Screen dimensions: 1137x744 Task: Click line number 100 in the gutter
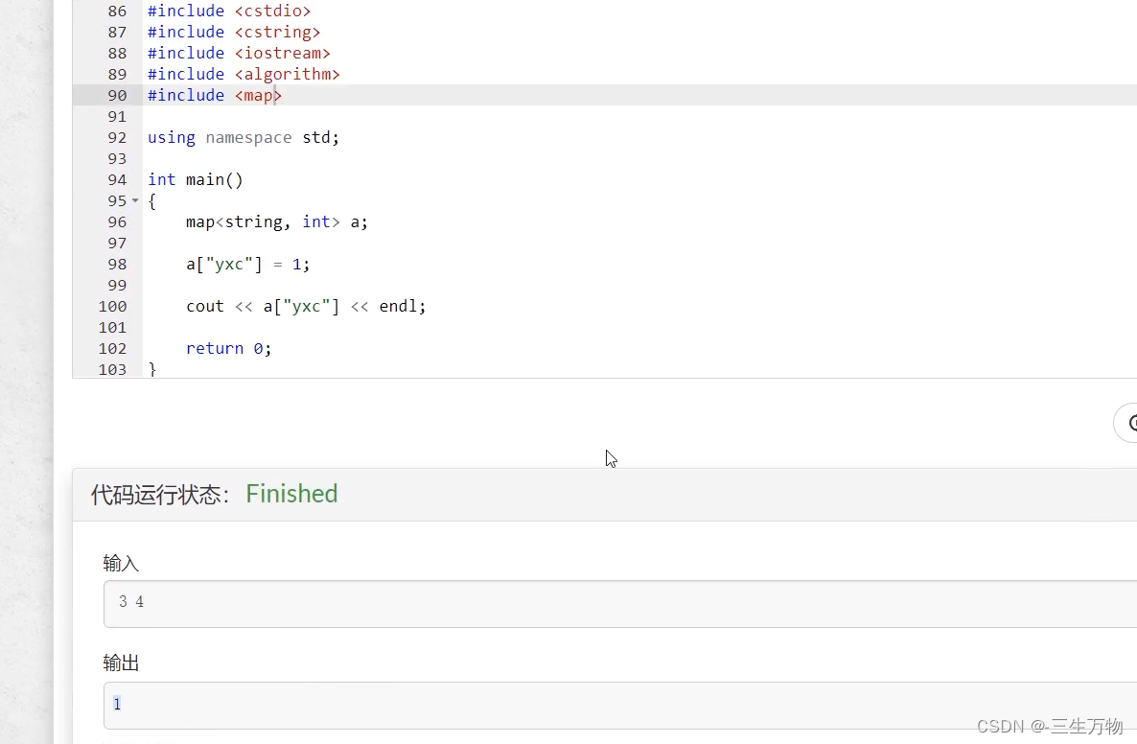click(112, 306)
